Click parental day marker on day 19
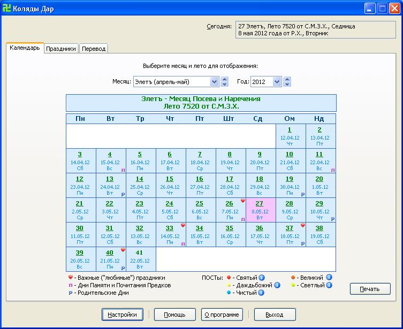 coord(303,194)
